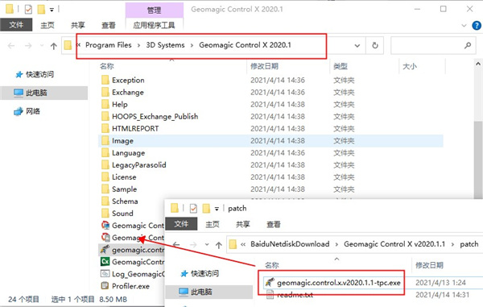This screenshot has height=307, width=483.
Task: Go up one level in patch window
Action: 219,245
